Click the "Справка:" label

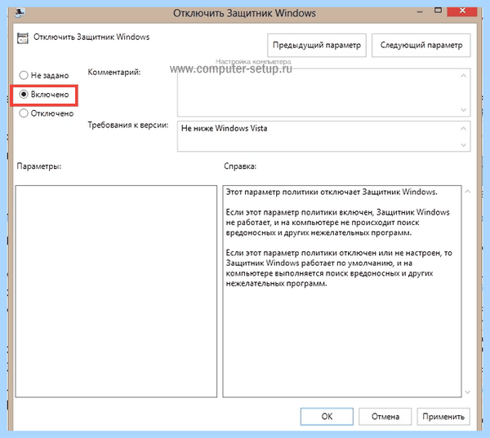240,166
